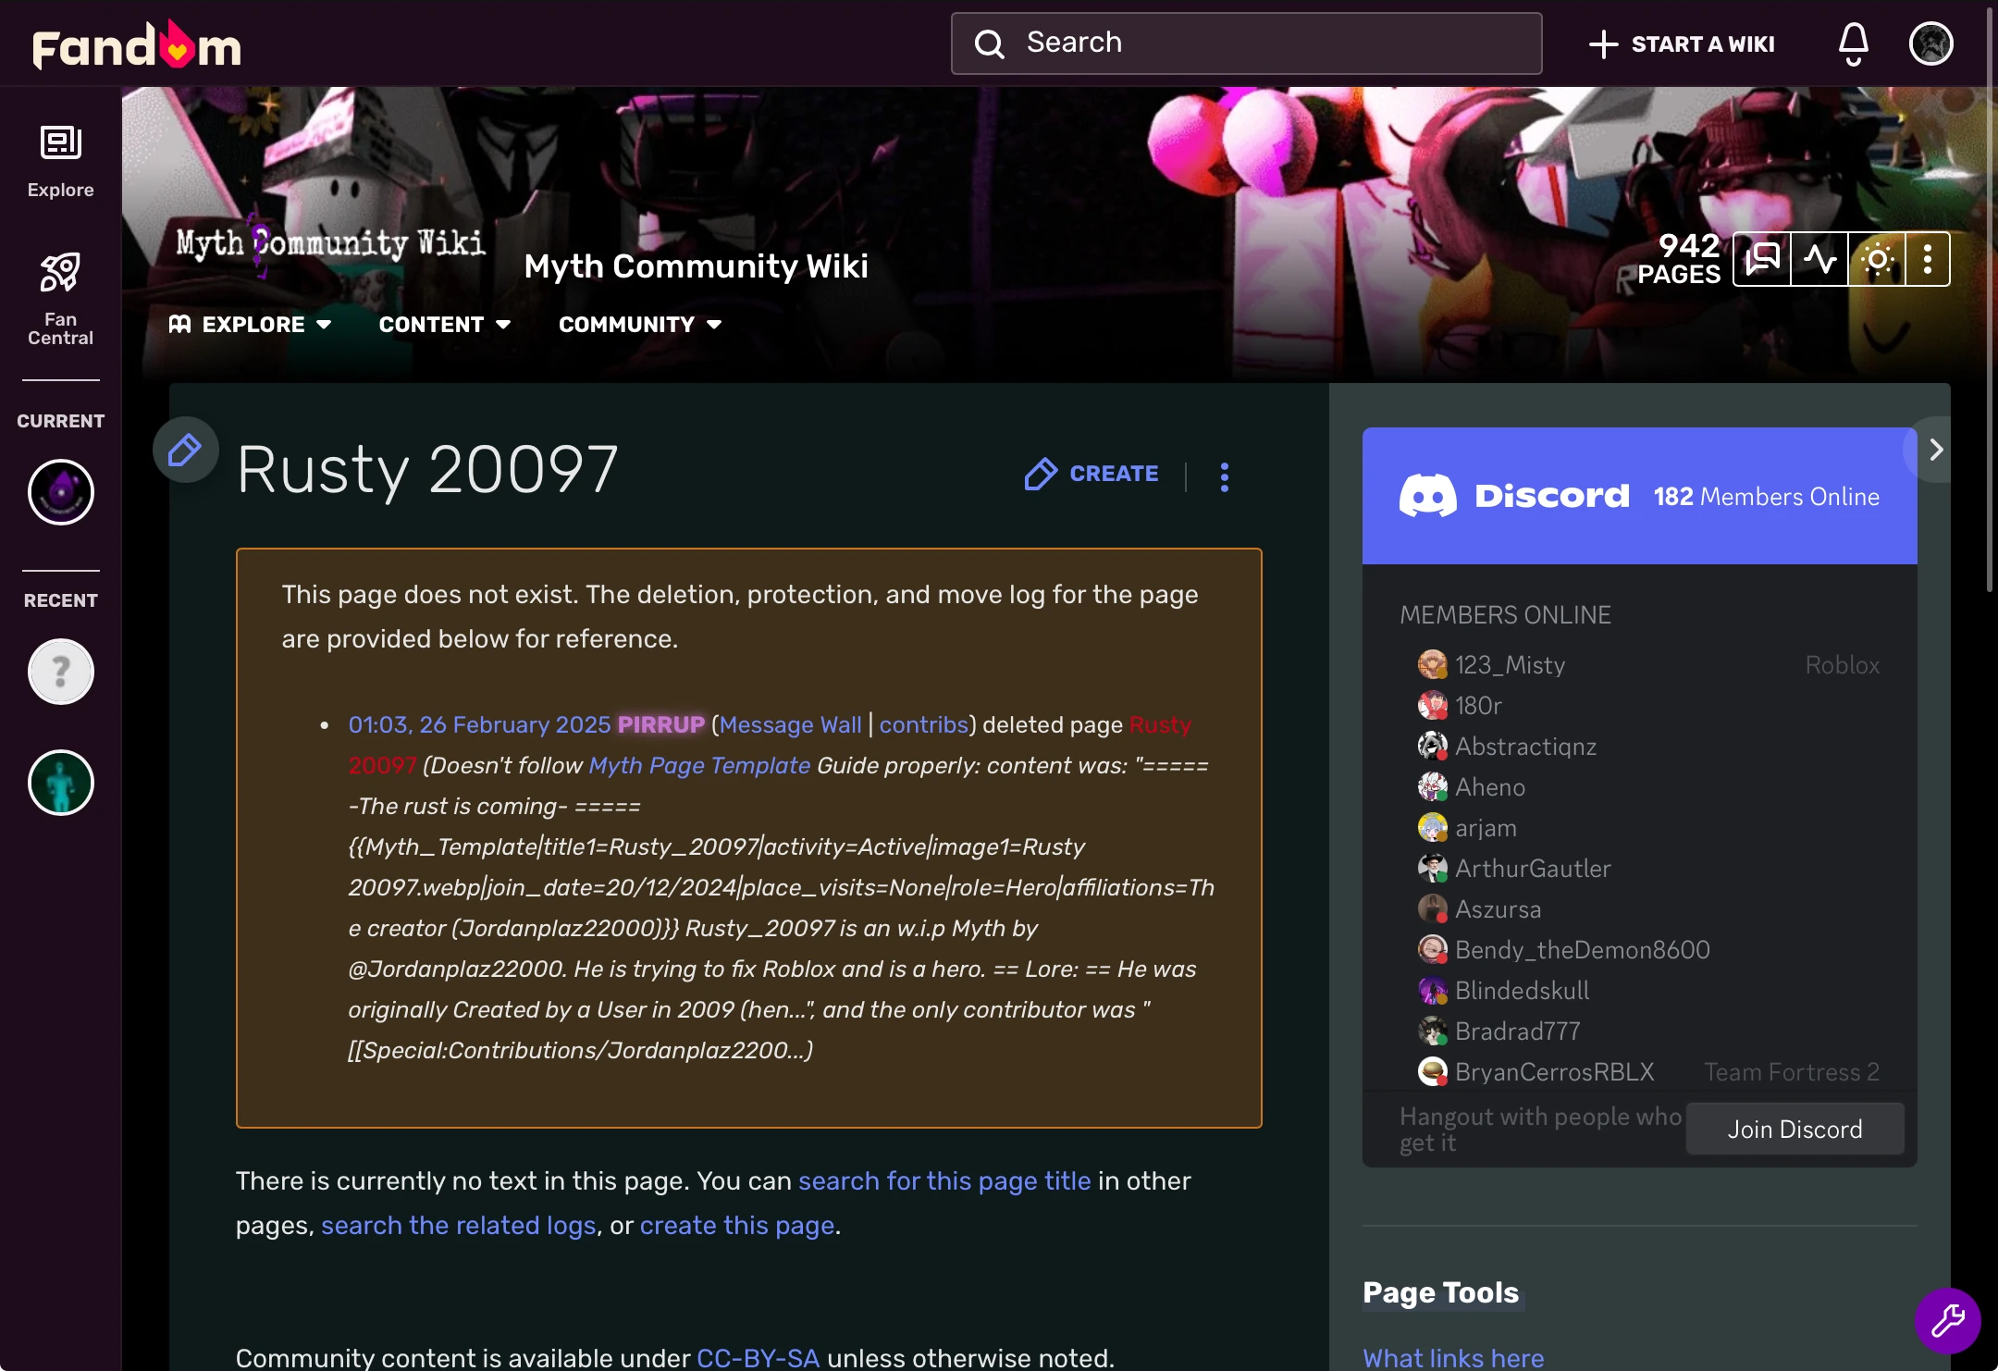Open the purple wrench tools button
The width and height of the screenshot is (1998, 1371).
1947,1320
